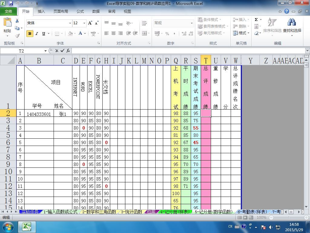
Task: Click the cell borders icon
Action: point(57,33)
